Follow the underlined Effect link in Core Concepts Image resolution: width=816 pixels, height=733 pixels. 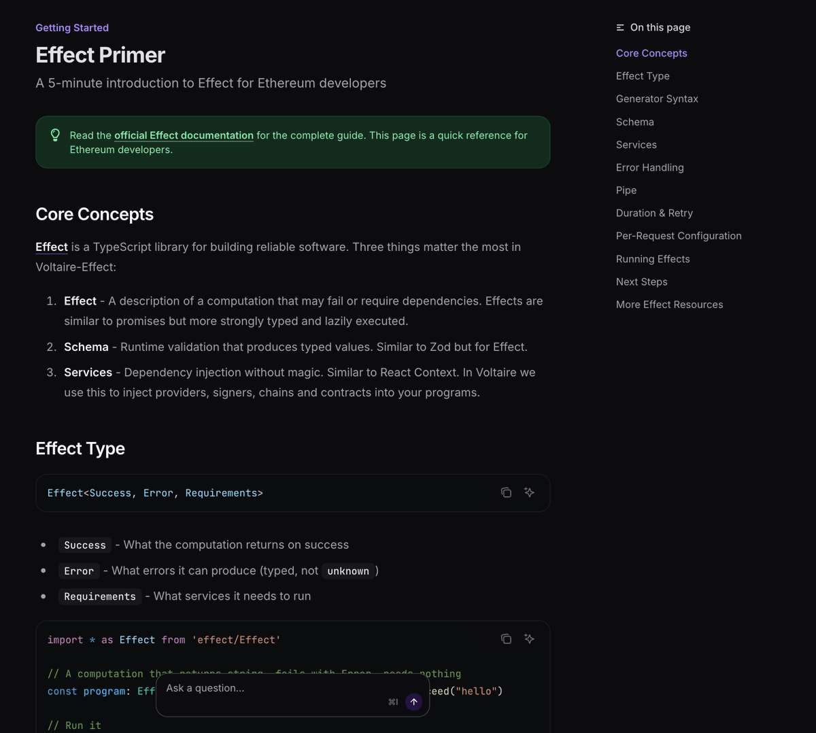(x=52, y=247)
